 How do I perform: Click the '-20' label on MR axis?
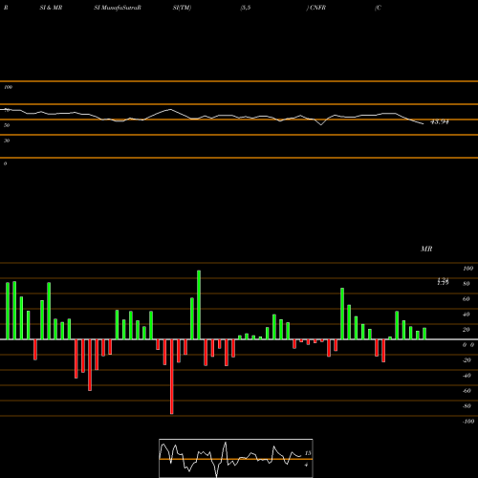click(467, 360)
